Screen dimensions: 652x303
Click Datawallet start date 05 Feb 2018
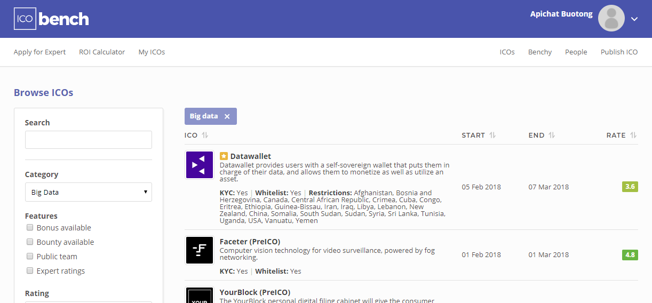(x=481, y=187)
